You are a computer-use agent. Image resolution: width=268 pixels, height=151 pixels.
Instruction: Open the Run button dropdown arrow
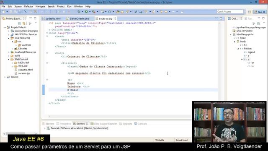tap(90, 12)
